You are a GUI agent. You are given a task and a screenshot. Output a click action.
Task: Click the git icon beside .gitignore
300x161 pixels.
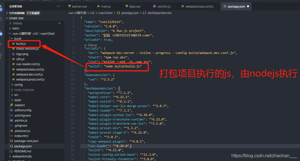(12, 126)
